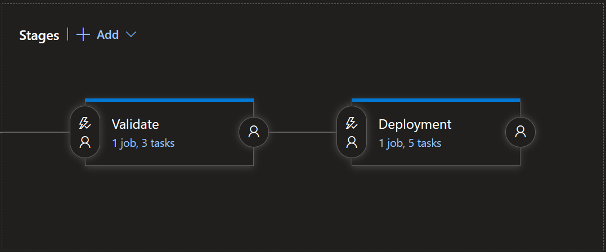Click Validate pre-deployment approver person icon
The width and height of the screenshot is (606, 252).
pyautogui.click(x=85, y=142)
